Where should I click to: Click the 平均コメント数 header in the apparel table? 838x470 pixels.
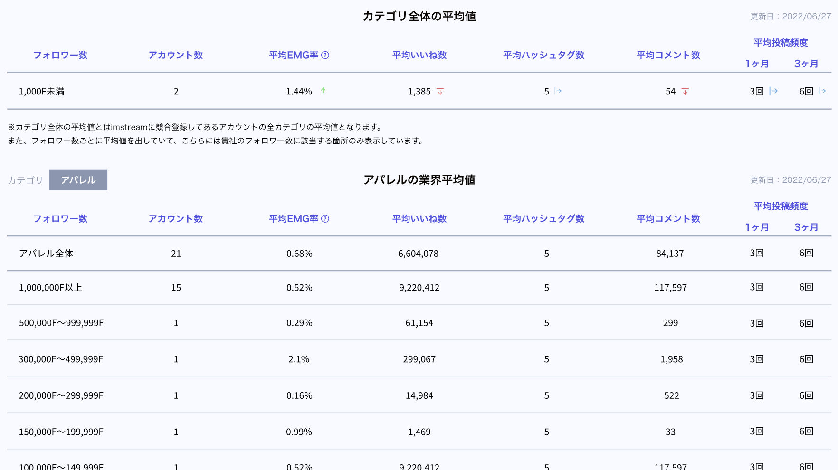[667, 219]
